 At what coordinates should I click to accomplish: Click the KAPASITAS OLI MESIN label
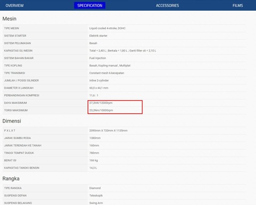pos(18,51)
